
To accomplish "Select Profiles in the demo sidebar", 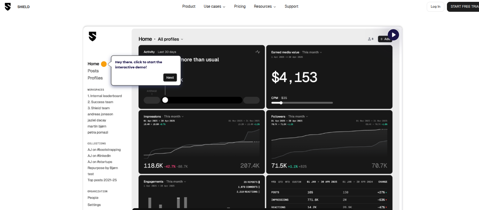I will pos(95,78).
